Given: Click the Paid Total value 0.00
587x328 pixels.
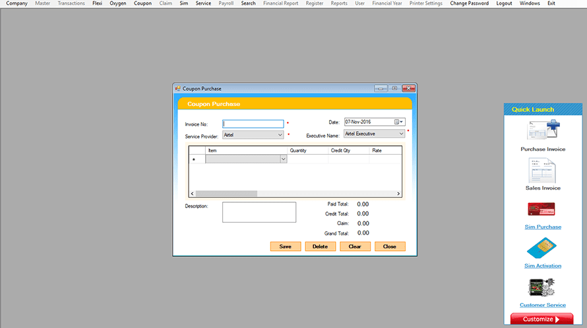Looking at the screenshot, I should [x=363, y=204].
